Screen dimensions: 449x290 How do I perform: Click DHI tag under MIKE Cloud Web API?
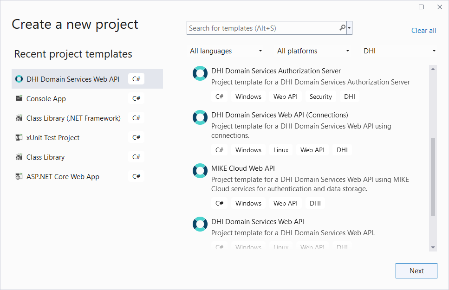pyautogui.click(x=315, y=203)
